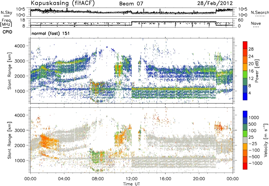
Task: Click the 1000 value on the velocity colorbar
Action: click(x=254, y=118)
